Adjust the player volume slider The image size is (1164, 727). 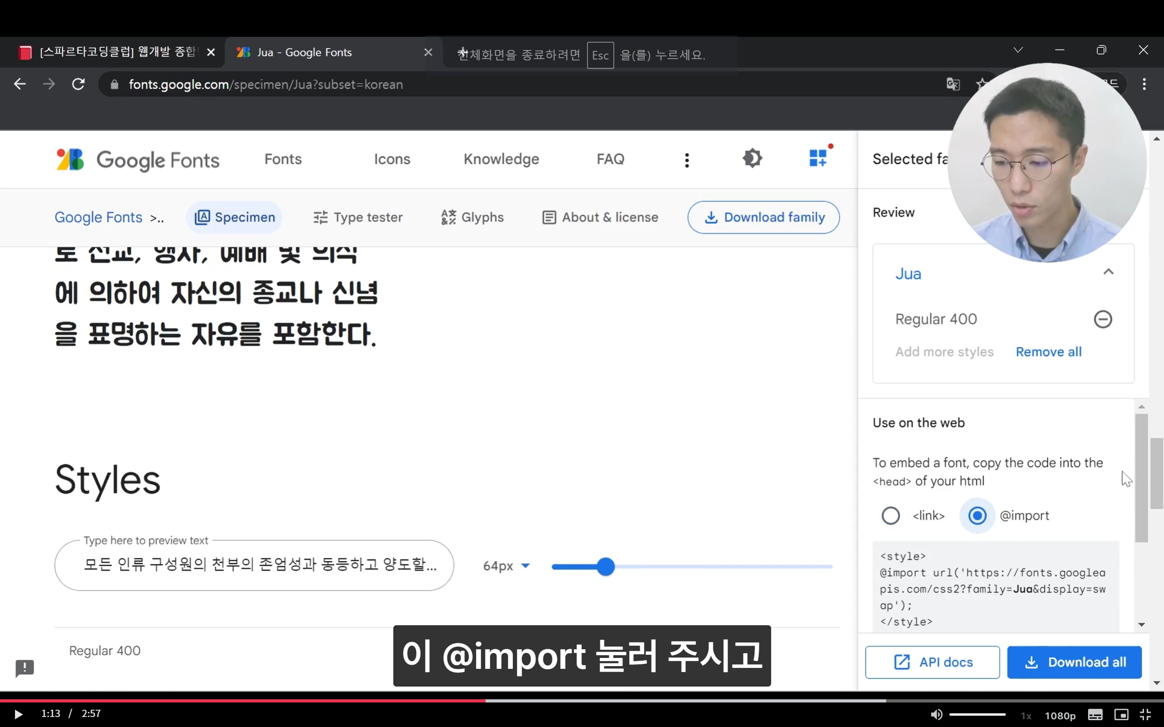click(x=978, y=714)
